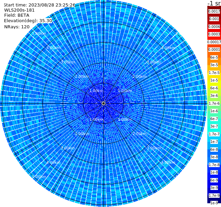Click the 0.001 dark red colorbar label

pos(214,19)
